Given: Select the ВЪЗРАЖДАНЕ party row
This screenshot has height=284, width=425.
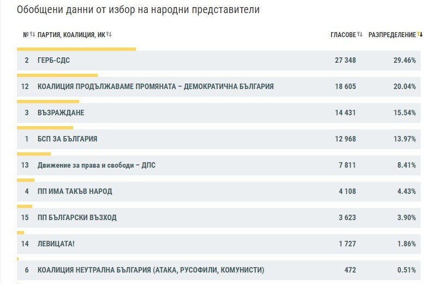Looking at the screenshot, I should [218, 113].
